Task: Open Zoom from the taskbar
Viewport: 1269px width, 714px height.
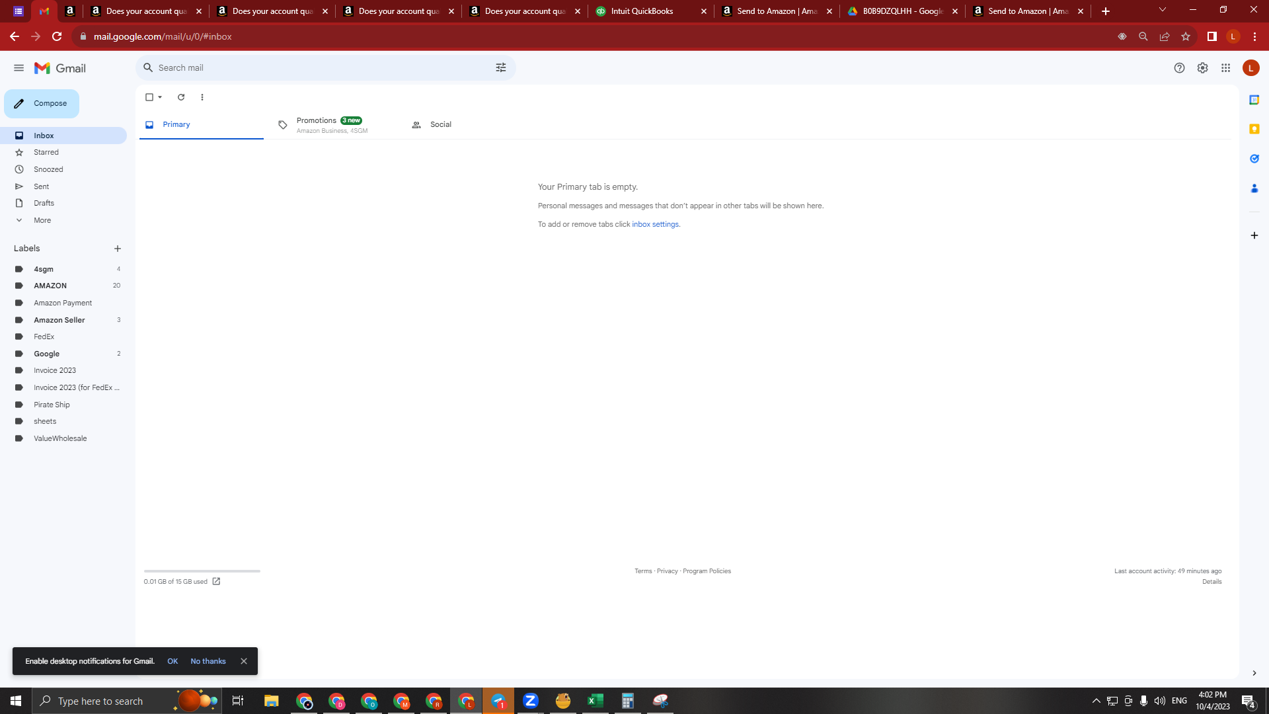Action: click(531, 701)
